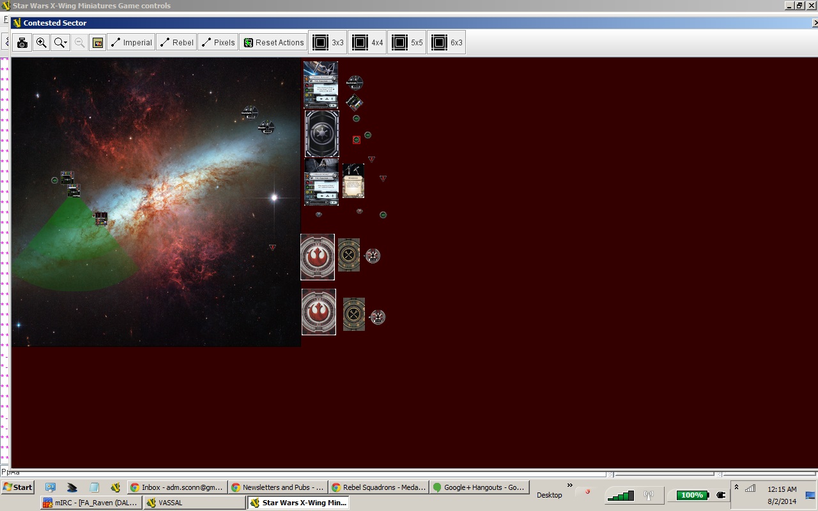Choose the 5x5 board size
Screen dimensions: 818x511
click(x=407, y=43)
